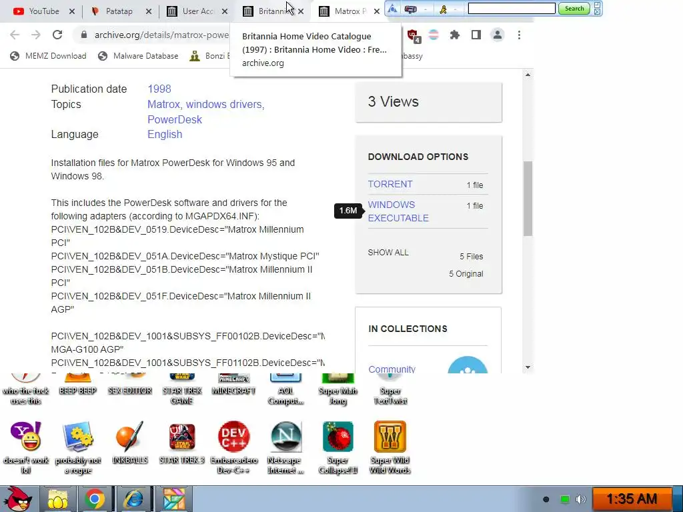Close the Patatap tab
This screenshot has height=512, width=683.
[x=149, y=11]
